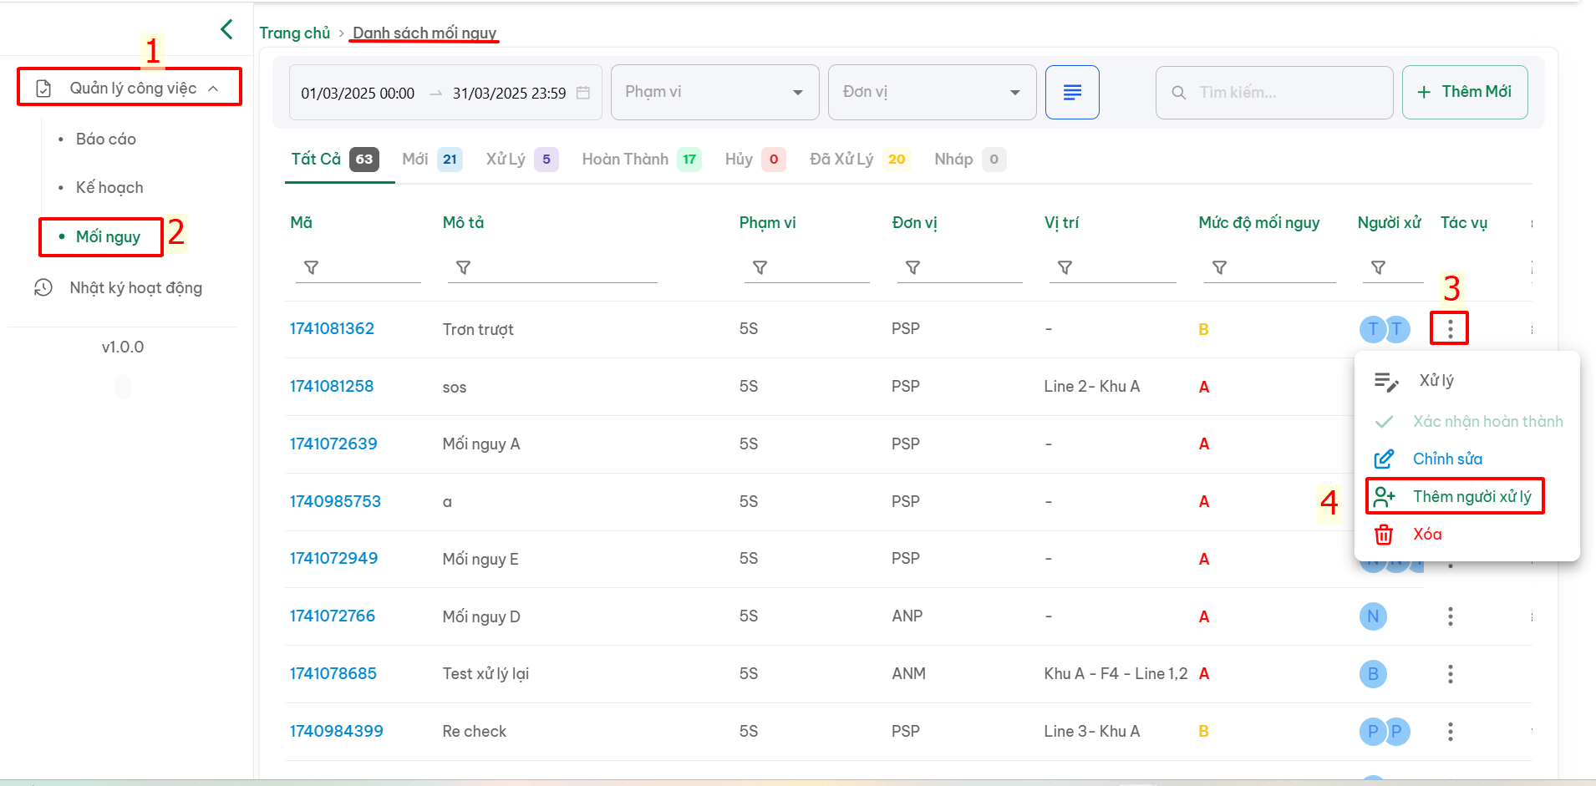Click the filter funnel under Mức độ mối nguy

[x=1219, y=267]
